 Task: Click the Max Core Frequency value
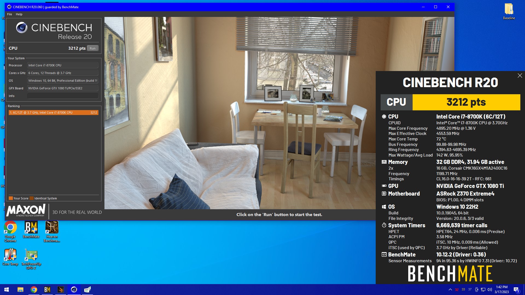tap(456, 128)
